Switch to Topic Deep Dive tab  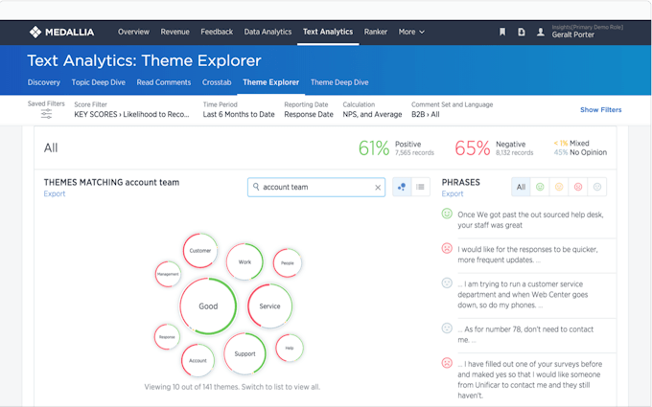point(98,82)
